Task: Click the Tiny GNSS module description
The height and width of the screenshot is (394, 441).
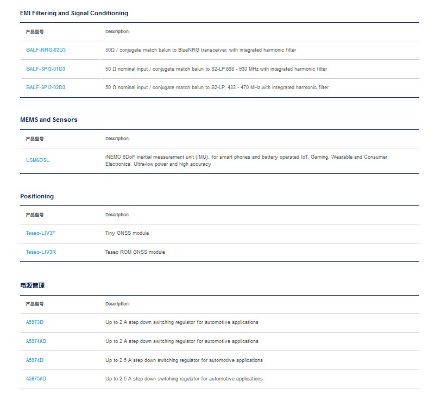Action: (x=127, y=233)
